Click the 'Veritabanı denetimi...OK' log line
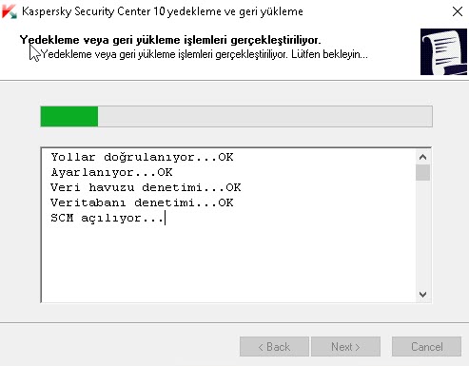This screenshot has height=366, width=469. click(x=142, y=202)
